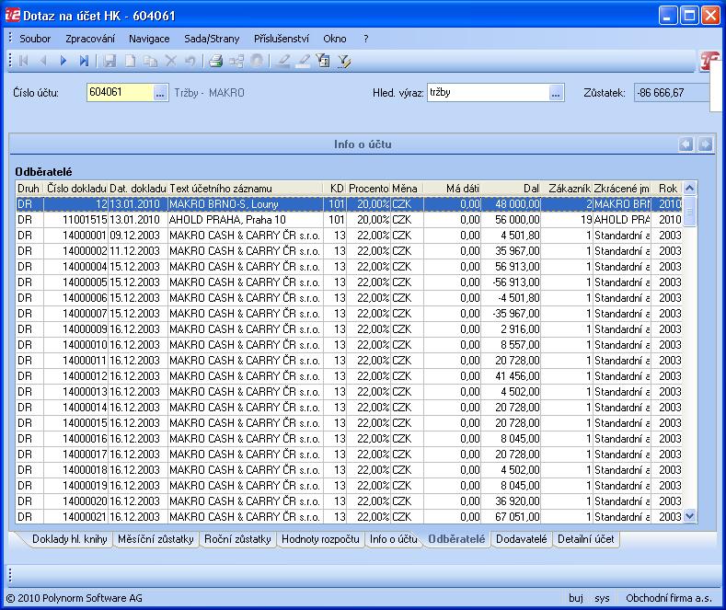Switch to Info o účtu tab
This screenshot has height=610, width=726.
click(x=394, y=539)
